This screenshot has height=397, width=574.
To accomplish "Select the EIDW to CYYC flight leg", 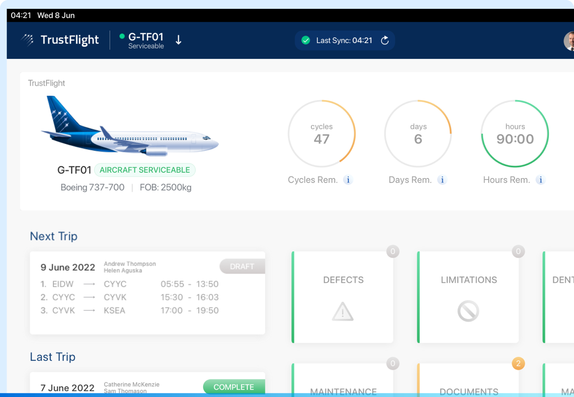I will 130,284.
